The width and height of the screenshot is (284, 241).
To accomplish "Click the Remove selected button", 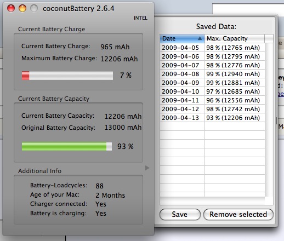I will tap(238, 214).
